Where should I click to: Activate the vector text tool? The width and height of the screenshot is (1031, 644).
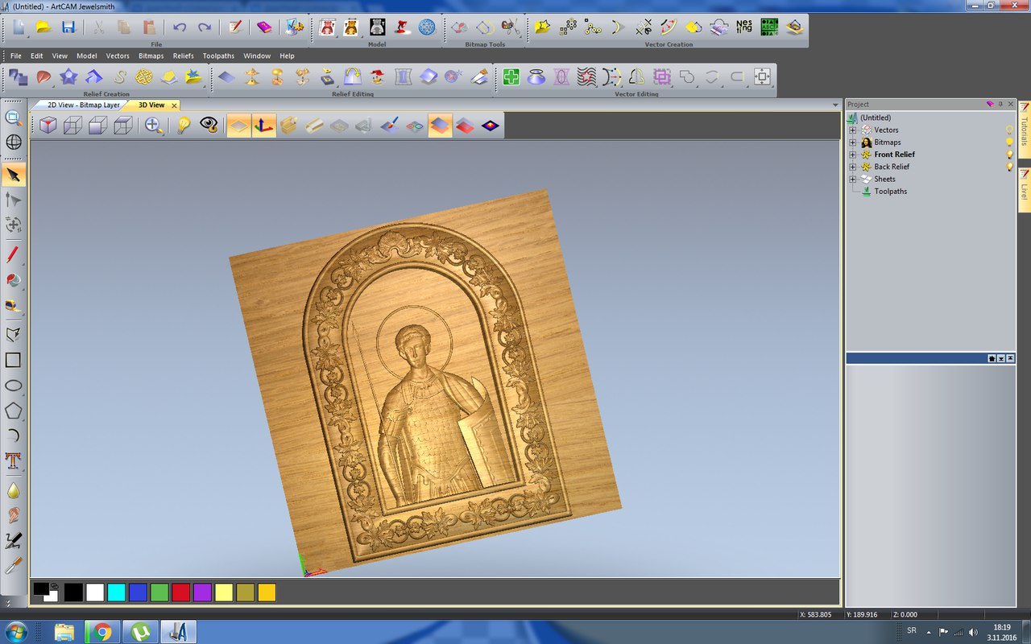[x=13, y=460]
